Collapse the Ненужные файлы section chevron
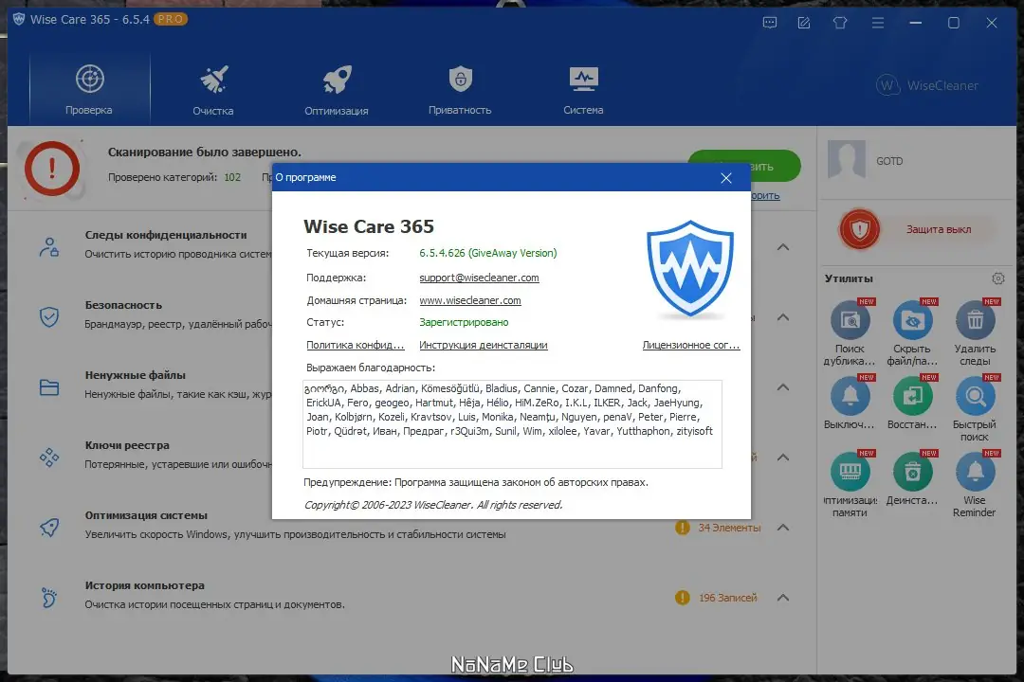Screen dimensions: 1024x682 pos(783,387)
